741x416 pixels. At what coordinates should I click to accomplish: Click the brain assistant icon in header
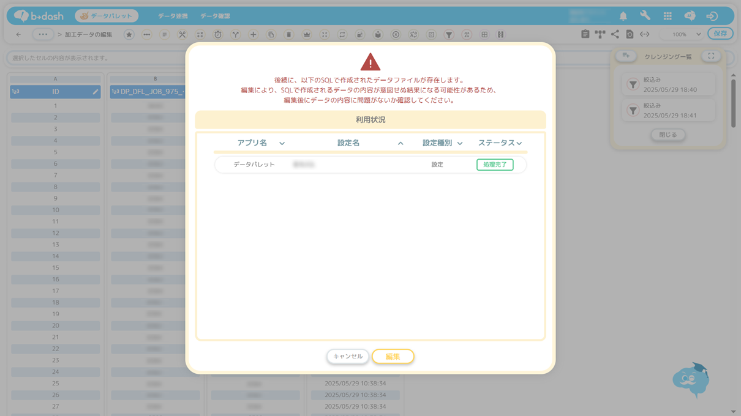point(690,16)
